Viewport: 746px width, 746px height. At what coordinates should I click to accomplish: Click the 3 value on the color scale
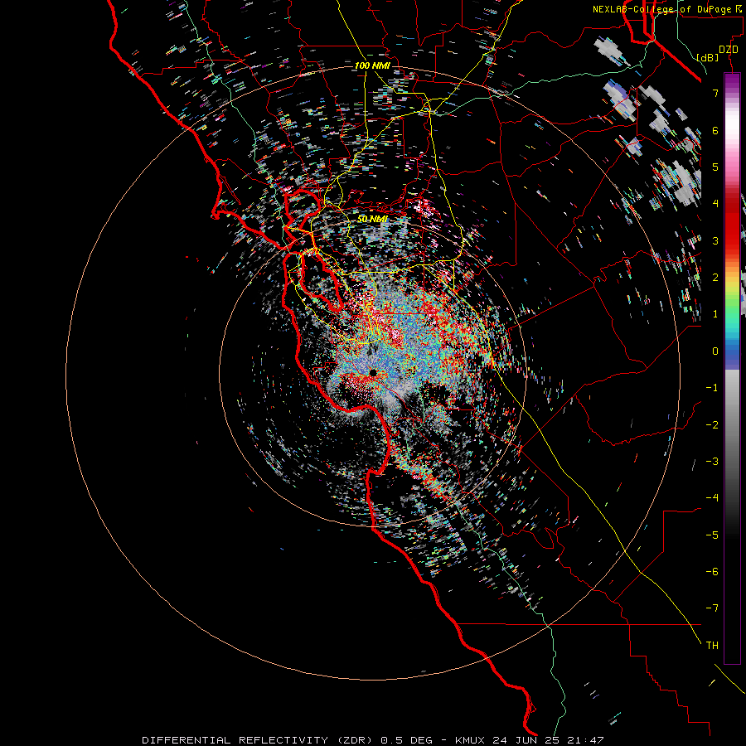click(715, 240)
